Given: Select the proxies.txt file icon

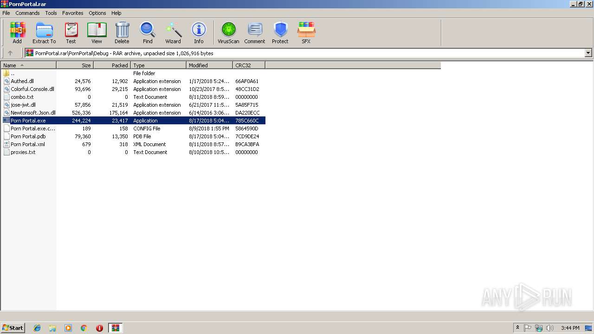Looking at the screenshot, I should point(6,152).
